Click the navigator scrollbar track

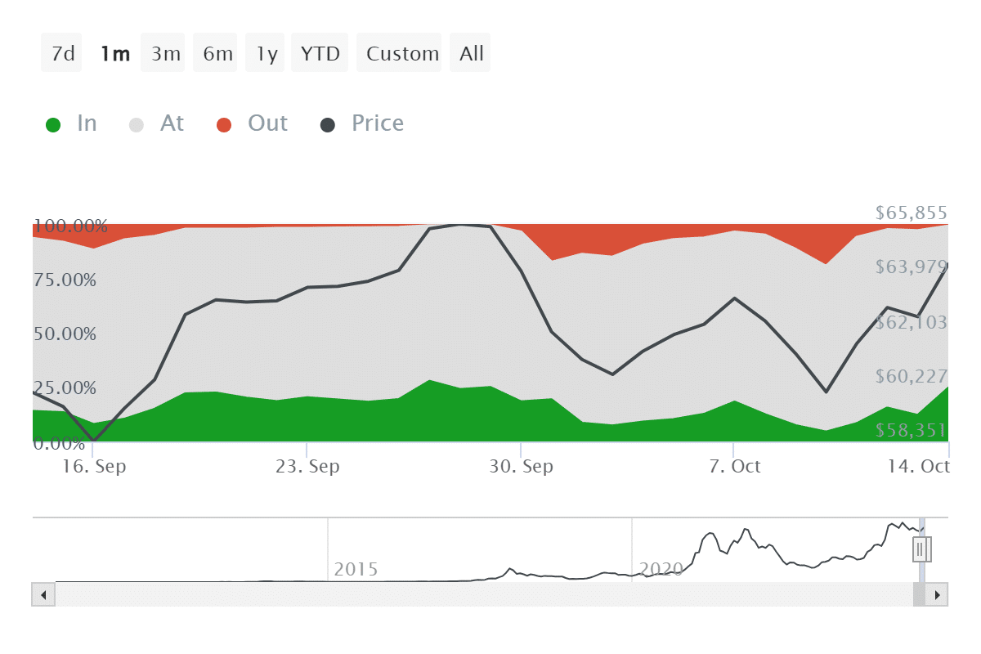coord(490,594)
